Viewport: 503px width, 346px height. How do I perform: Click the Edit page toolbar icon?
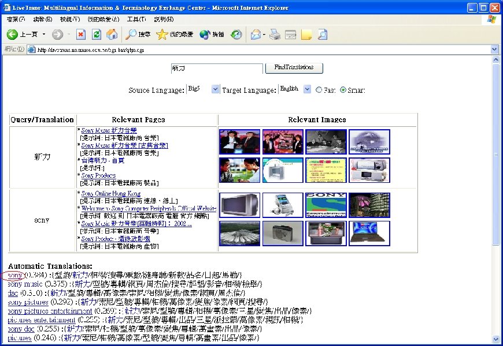(x=291, y=34)
